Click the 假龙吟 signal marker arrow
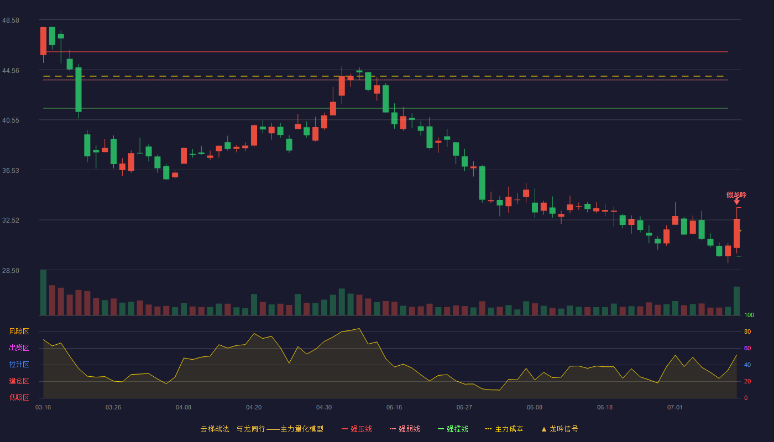 (736, 202)
